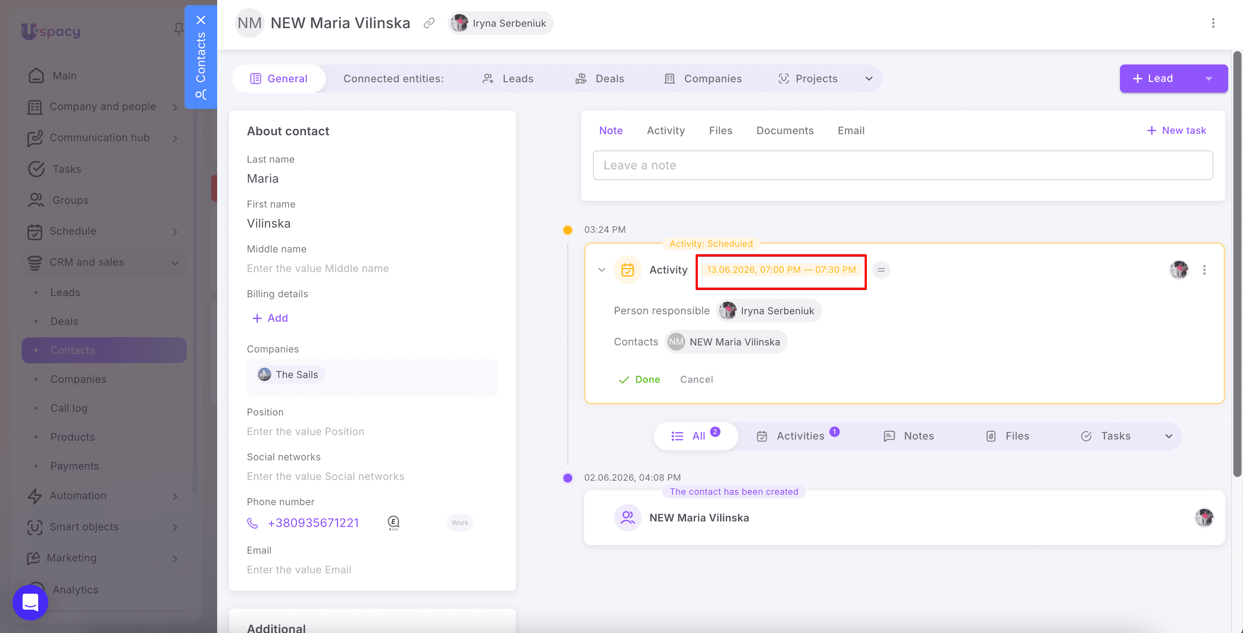Expand Smart objects menu
The height and width of the screenshot is (633, 1243).
pos(175,527)
